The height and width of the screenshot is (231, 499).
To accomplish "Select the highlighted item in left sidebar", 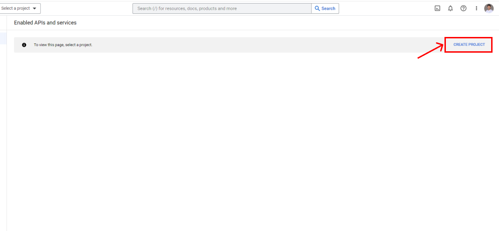I will [x=3, y=38].
